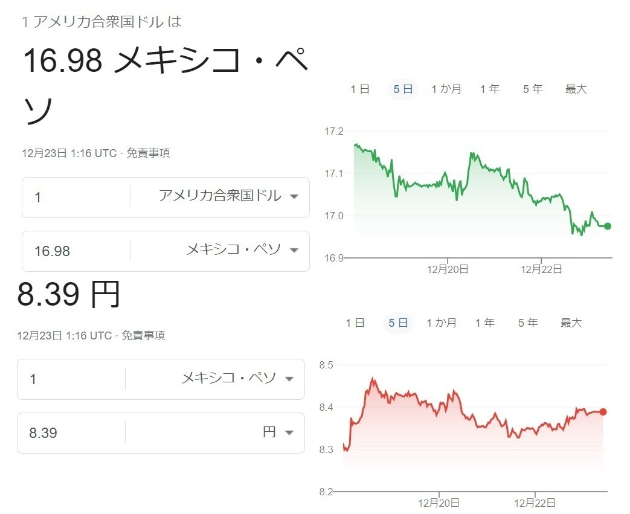The height and width of the screenshot is (514, 630).
Task: Show 5年 data on the bottom chart
Action: tap(528, 323)
